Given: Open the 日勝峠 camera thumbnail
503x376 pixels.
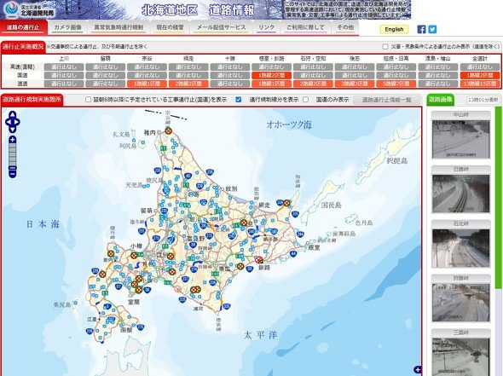Looking at the screenshot, I should click(461, 194).
